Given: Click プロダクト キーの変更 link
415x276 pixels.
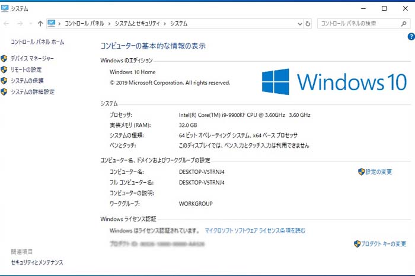Looking at the screenshot, I should pos(384,244).
